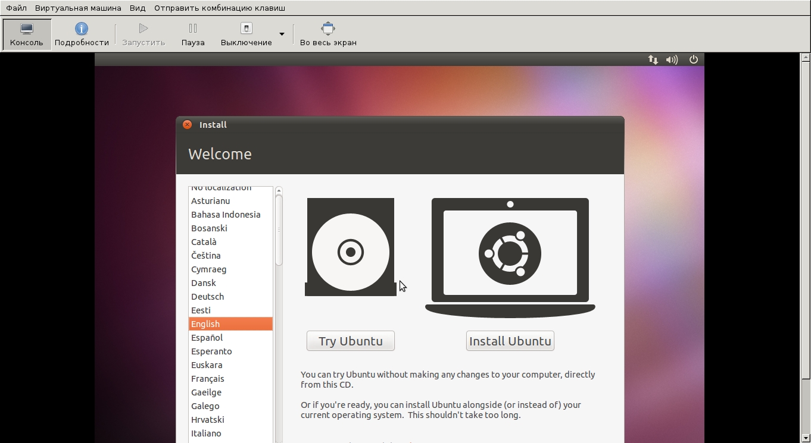811x443 pixels.
Task: Select Euskara language
Action: (230, 365)
